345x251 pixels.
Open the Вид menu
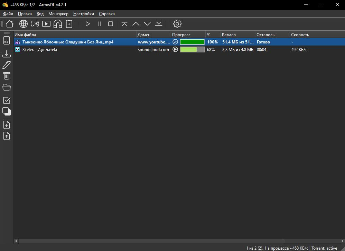tap(40, 14)
